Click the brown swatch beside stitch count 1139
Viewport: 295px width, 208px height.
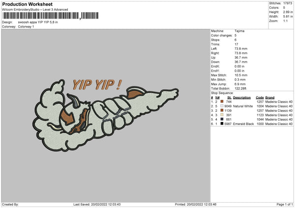point(222,110)
